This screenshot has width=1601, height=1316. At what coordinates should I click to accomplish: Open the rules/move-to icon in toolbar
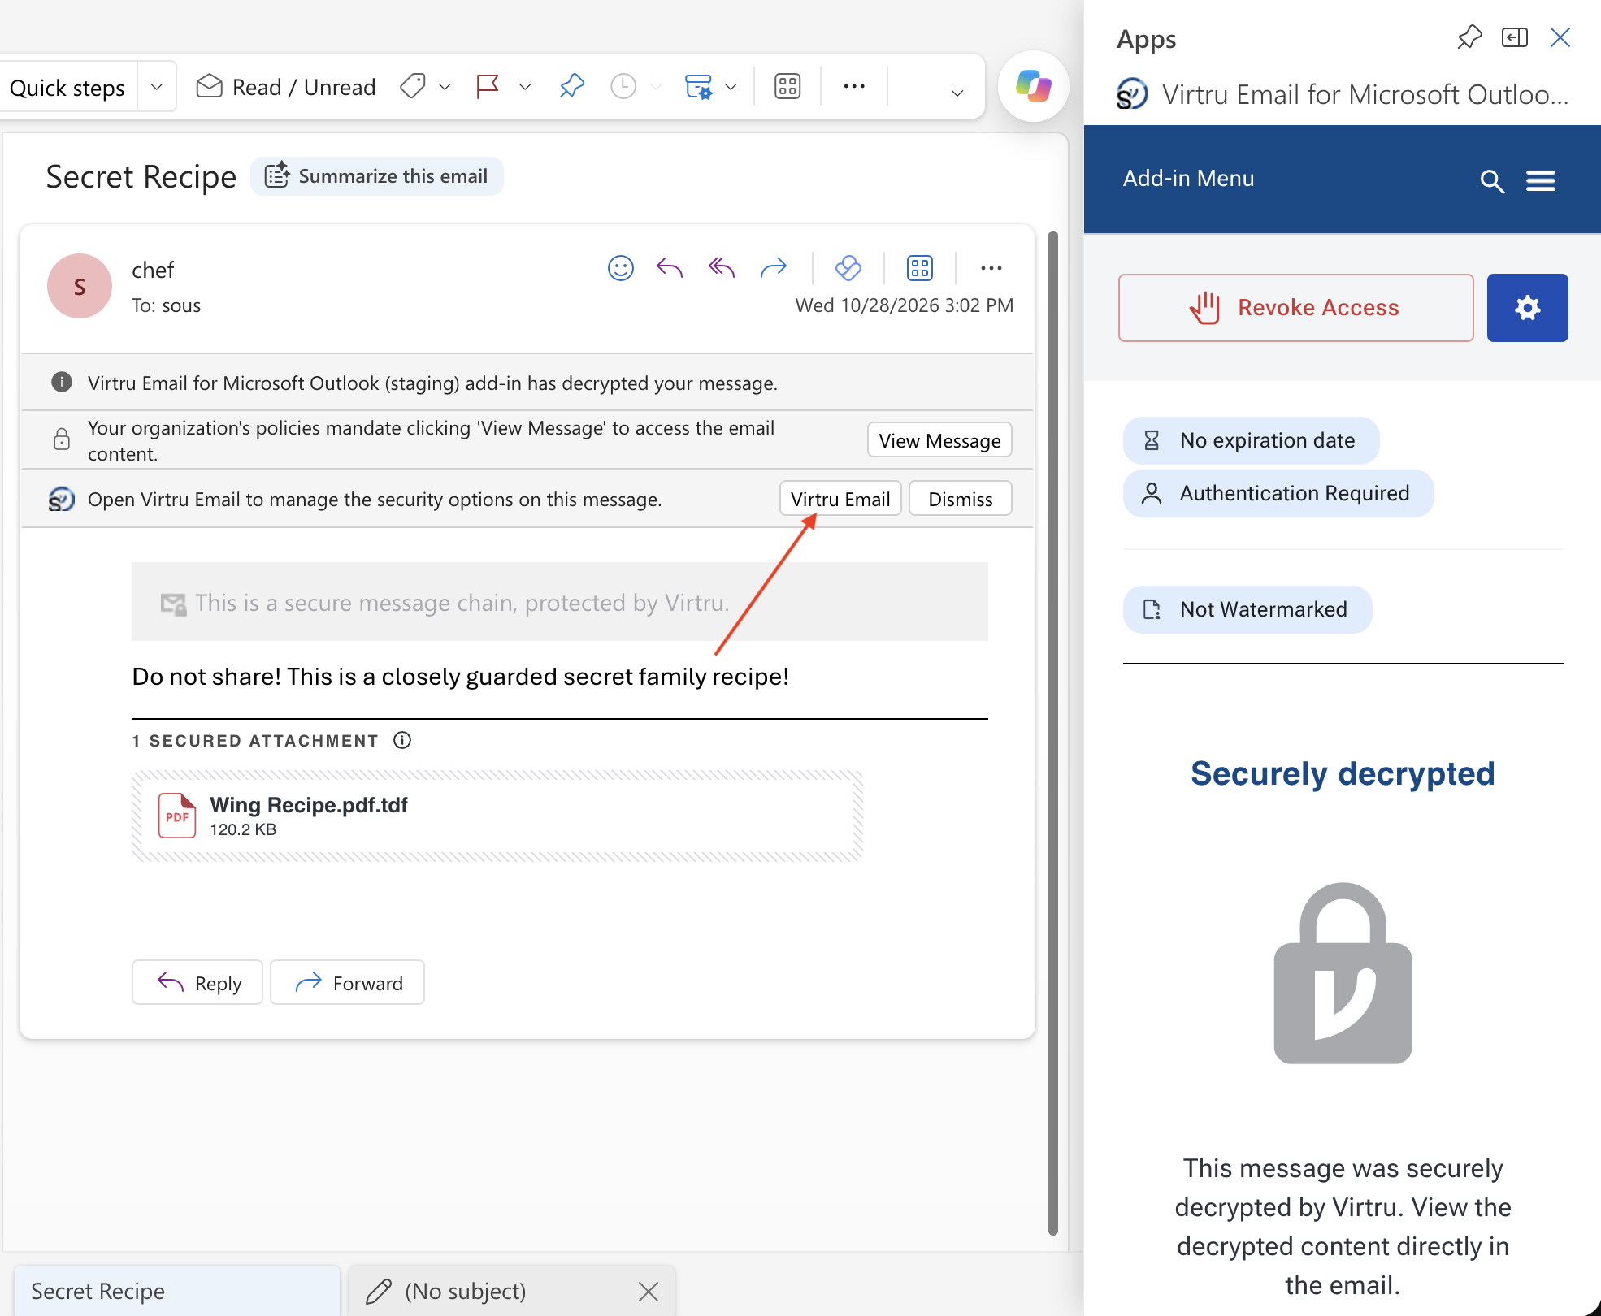pos(698,86)
